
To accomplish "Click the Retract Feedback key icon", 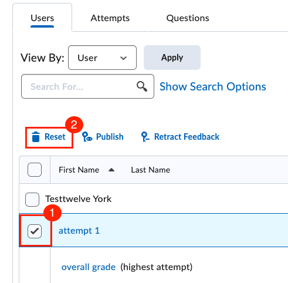I will tap(145, 137).
